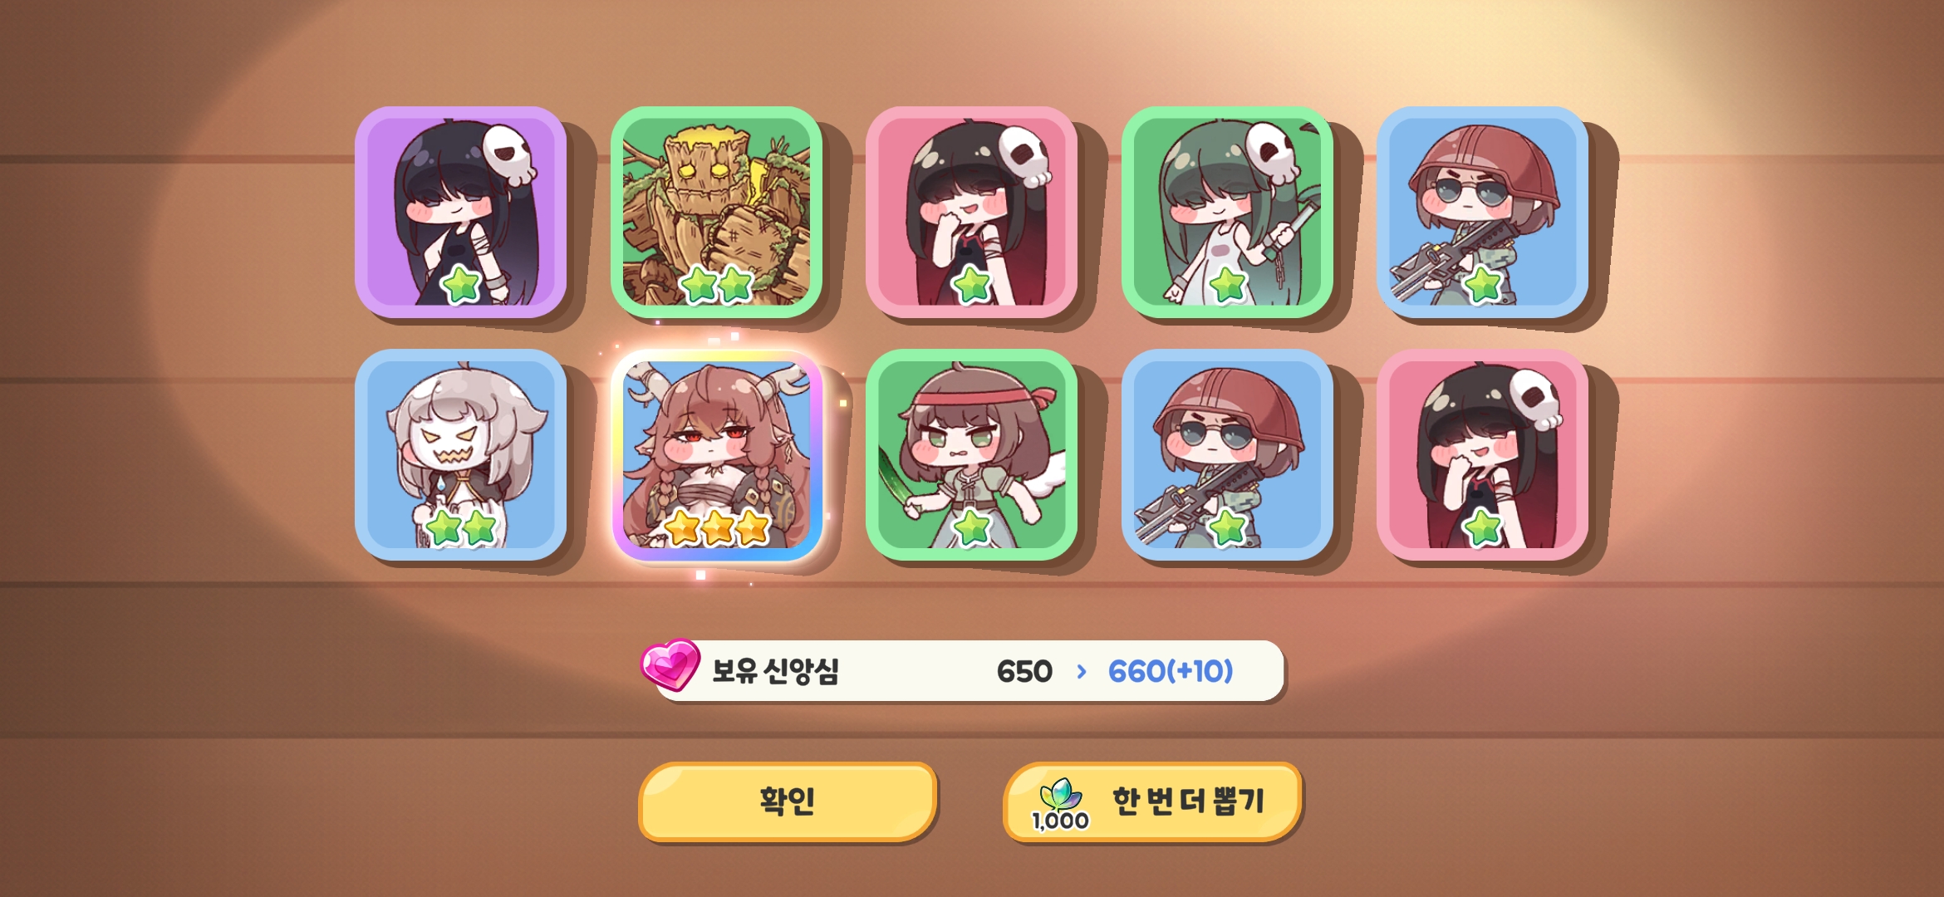
Task: Tap the green-haired skull-girl card
Action: click(1227, 212)
